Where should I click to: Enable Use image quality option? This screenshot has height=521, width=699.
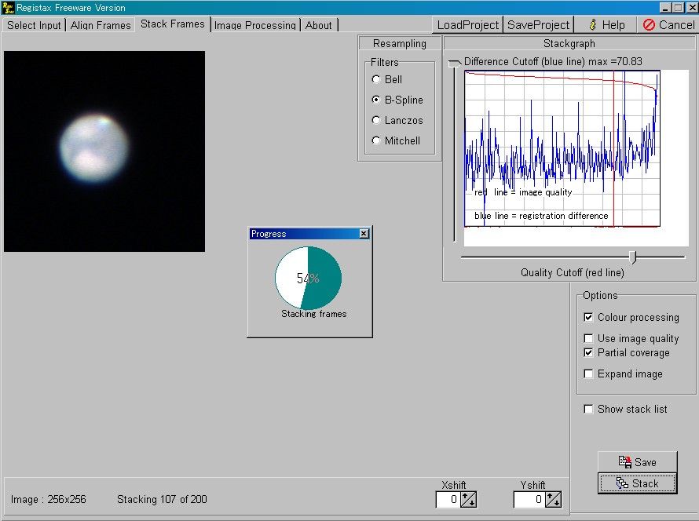coord(588,338)
